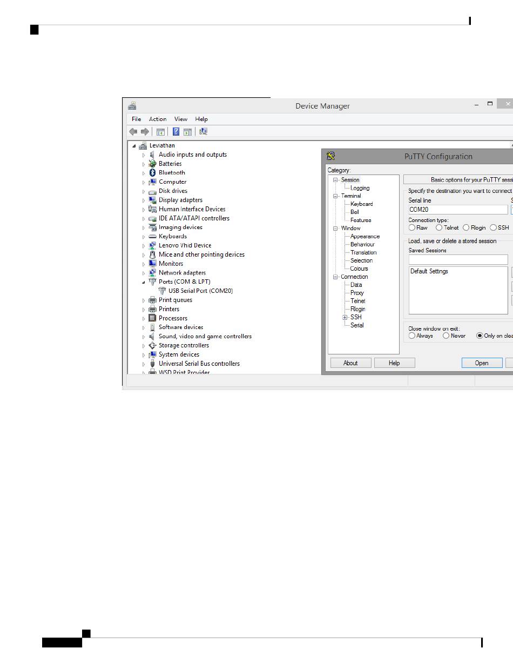Collapse the Ports (COM & LPT) node
The height and width of the screenshot is (664, 513).
(144, 282)
